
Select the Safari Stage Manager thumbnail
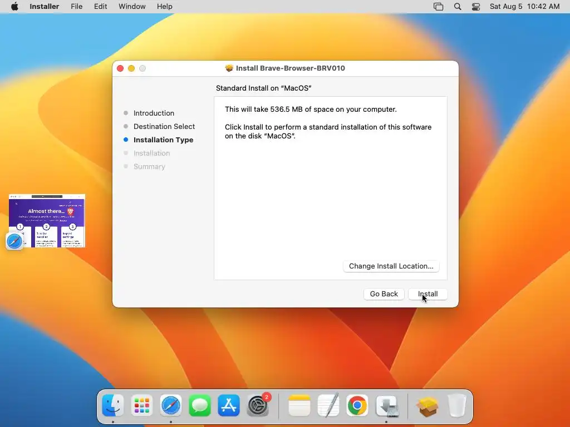(47, 221)
